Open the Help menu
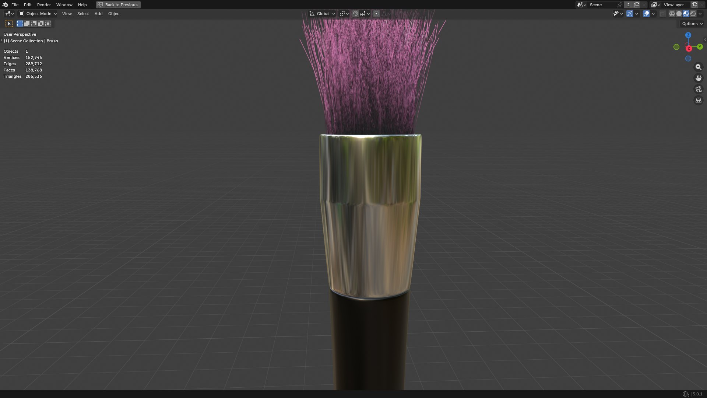This screenshot has width=707, height=398. pos(82,5)
